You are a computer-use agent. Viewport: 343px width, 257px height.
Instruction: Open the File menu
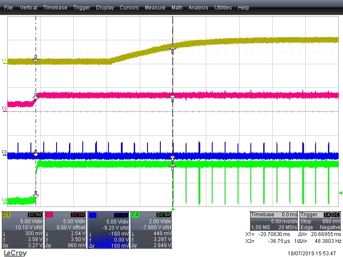(9, 7)
